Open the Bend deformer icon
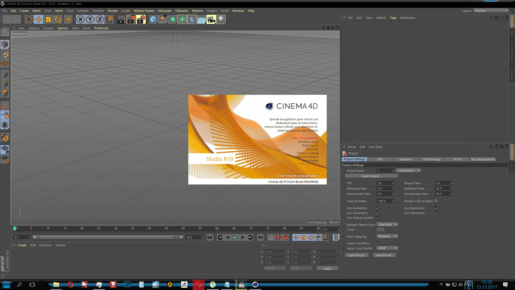This screenshot has width=515, height=290. coord(192,19)
